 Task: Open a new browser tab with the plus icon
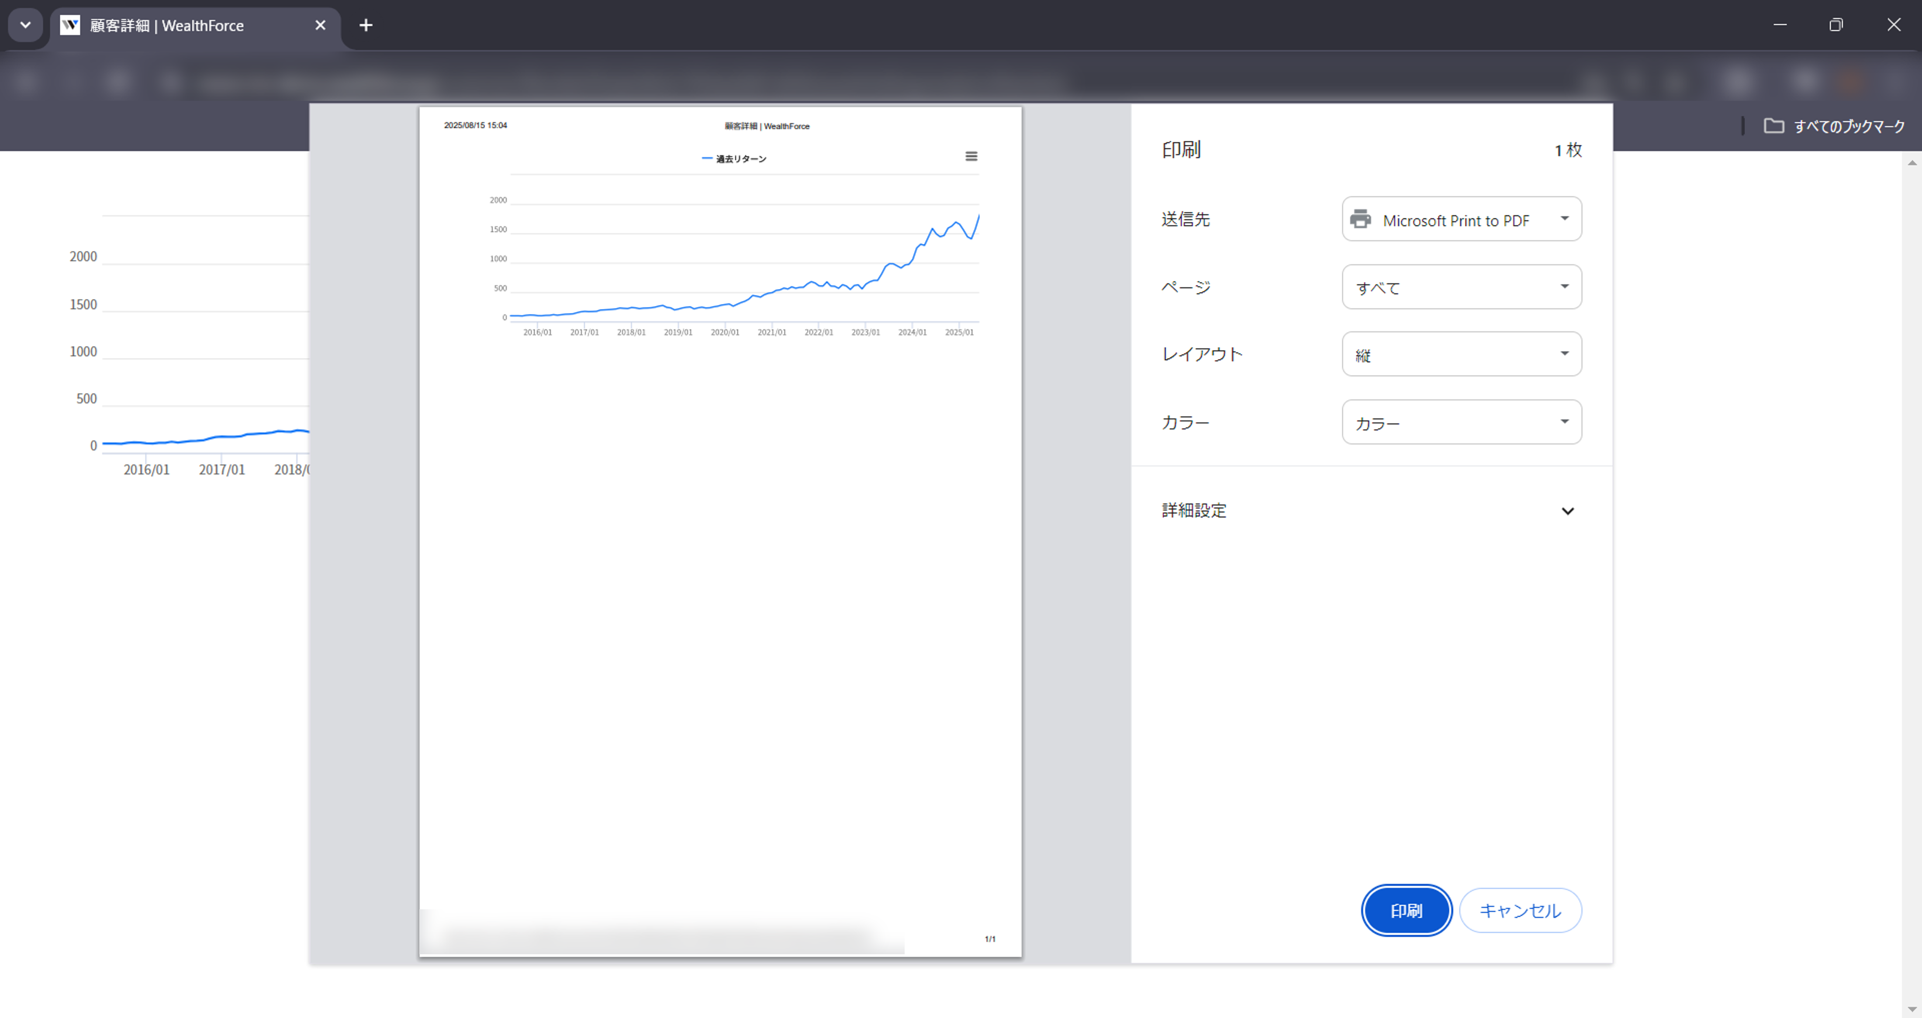(366, 24)
